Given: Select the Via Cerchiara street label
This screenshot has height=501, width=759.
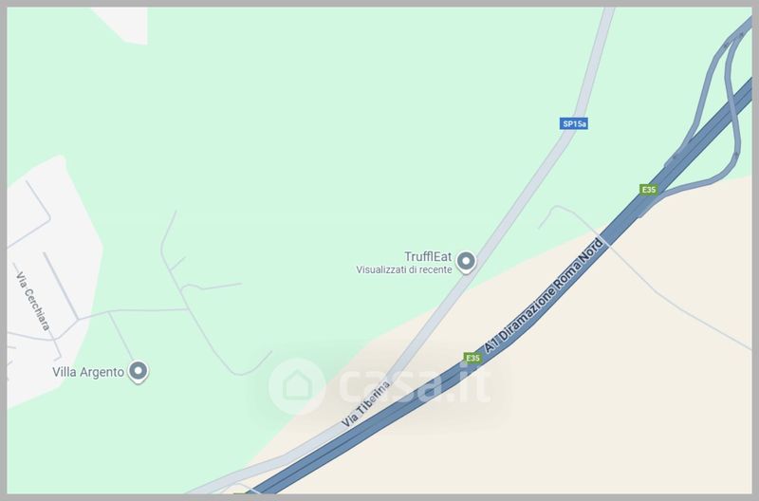Looking at the screenshot, I should tap(33, 301).
